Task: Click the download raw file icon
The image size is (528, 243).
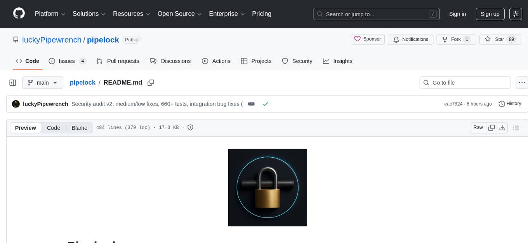Action: click(502, 127)
